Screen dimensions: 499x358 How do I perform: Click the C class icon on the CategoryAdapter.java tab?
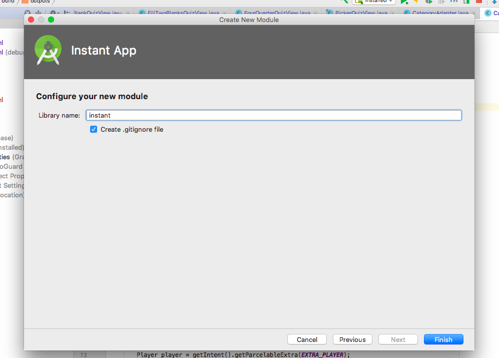(406, 13)
